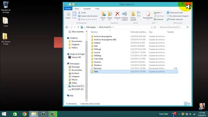This screenshot has width=208, height=117.
Task: Expand the address bar history dropdown
Action: (152, 27)
